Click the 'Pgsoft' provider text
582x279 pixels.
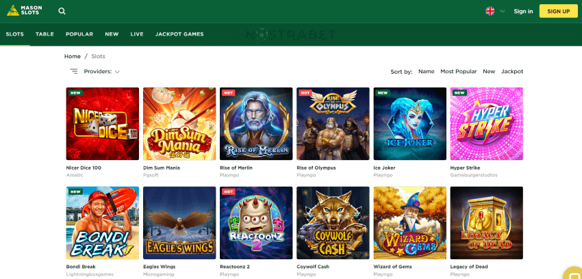point(151,175)
